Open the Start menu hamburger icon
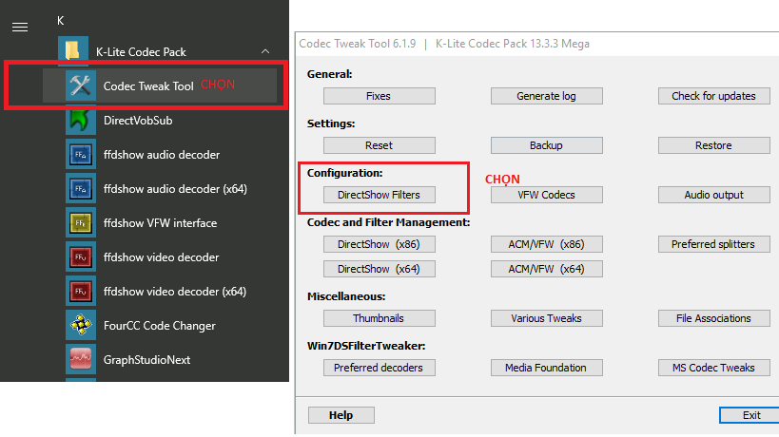The image size is (779, 437). coord(20,27)
